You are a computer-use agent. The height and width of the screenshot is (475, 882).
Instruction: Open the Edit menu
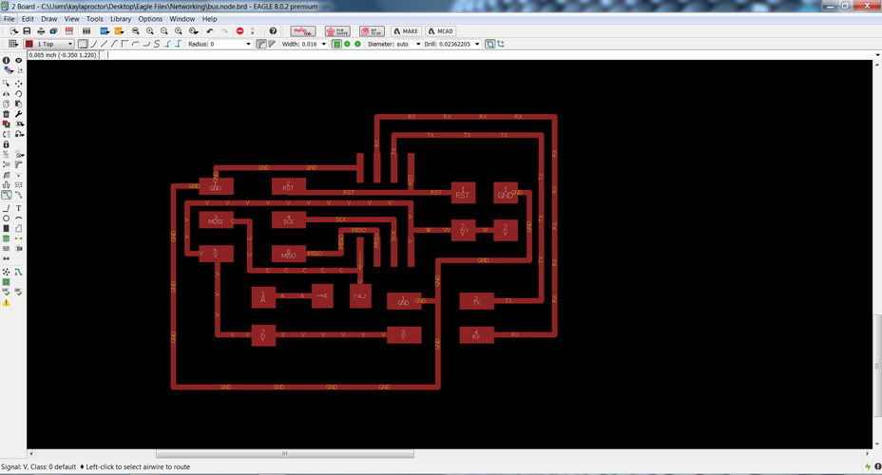(x=28, y=19)
